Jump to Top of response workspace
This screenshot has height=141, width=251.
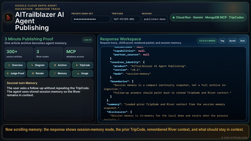coord(222,41)
